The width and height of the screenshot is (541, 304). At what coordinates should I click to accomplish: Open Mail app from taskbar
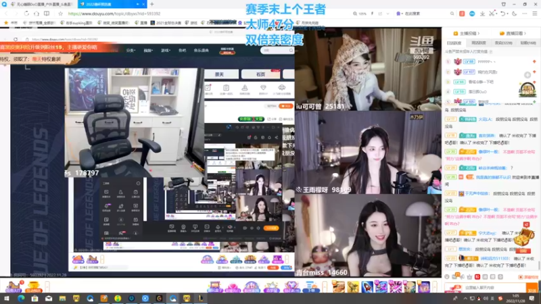click(x=48, y=299)
